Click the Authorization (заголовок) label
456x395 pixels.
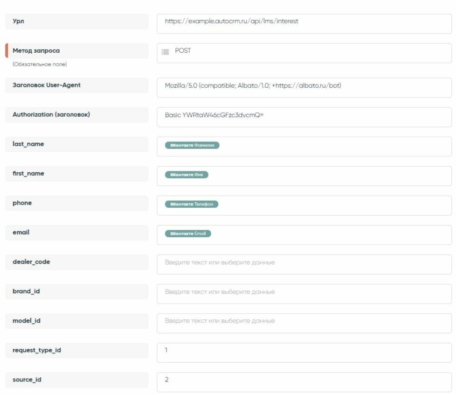(51, 114)
